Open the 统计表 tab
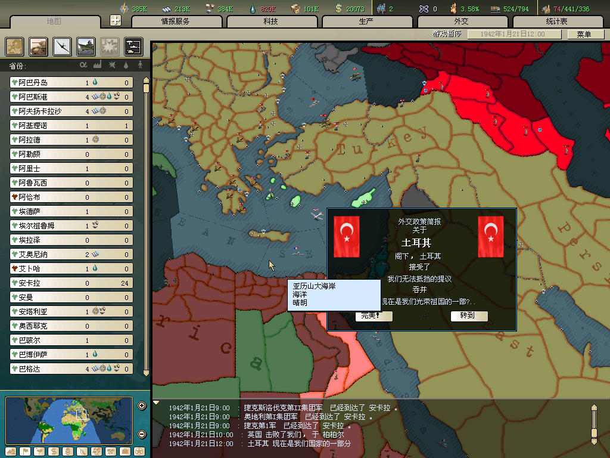The image size is (610, 458). tap(558, 21)
